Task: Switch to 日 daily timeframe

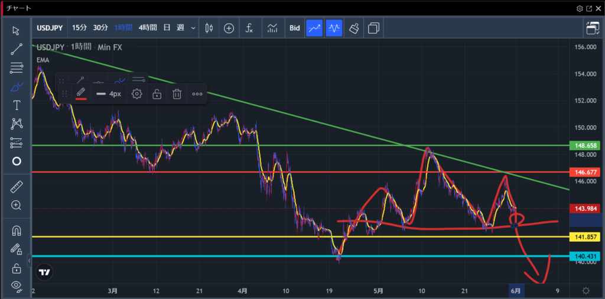Action: (167, 28)
